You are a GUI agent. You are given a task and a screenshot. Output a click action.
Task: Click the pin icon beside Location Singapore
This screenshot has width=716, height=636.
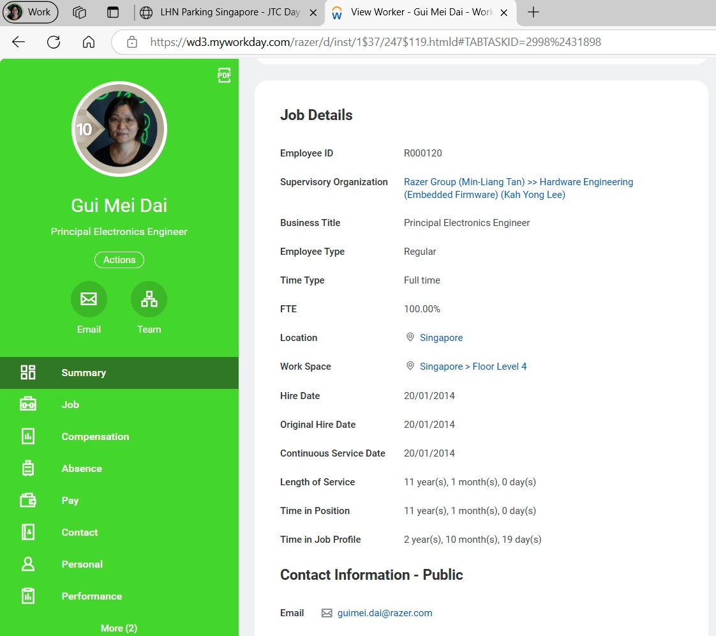coord(410,337)
